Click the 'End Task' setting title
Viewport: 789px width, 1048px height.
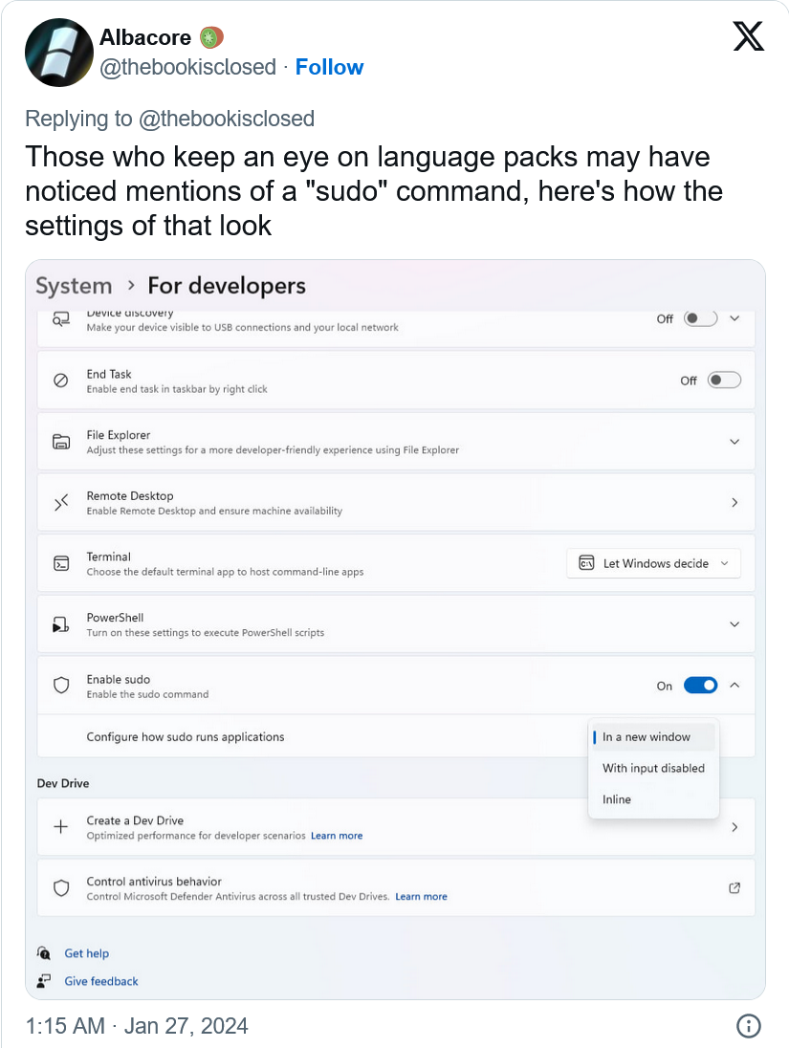point(109,374)
